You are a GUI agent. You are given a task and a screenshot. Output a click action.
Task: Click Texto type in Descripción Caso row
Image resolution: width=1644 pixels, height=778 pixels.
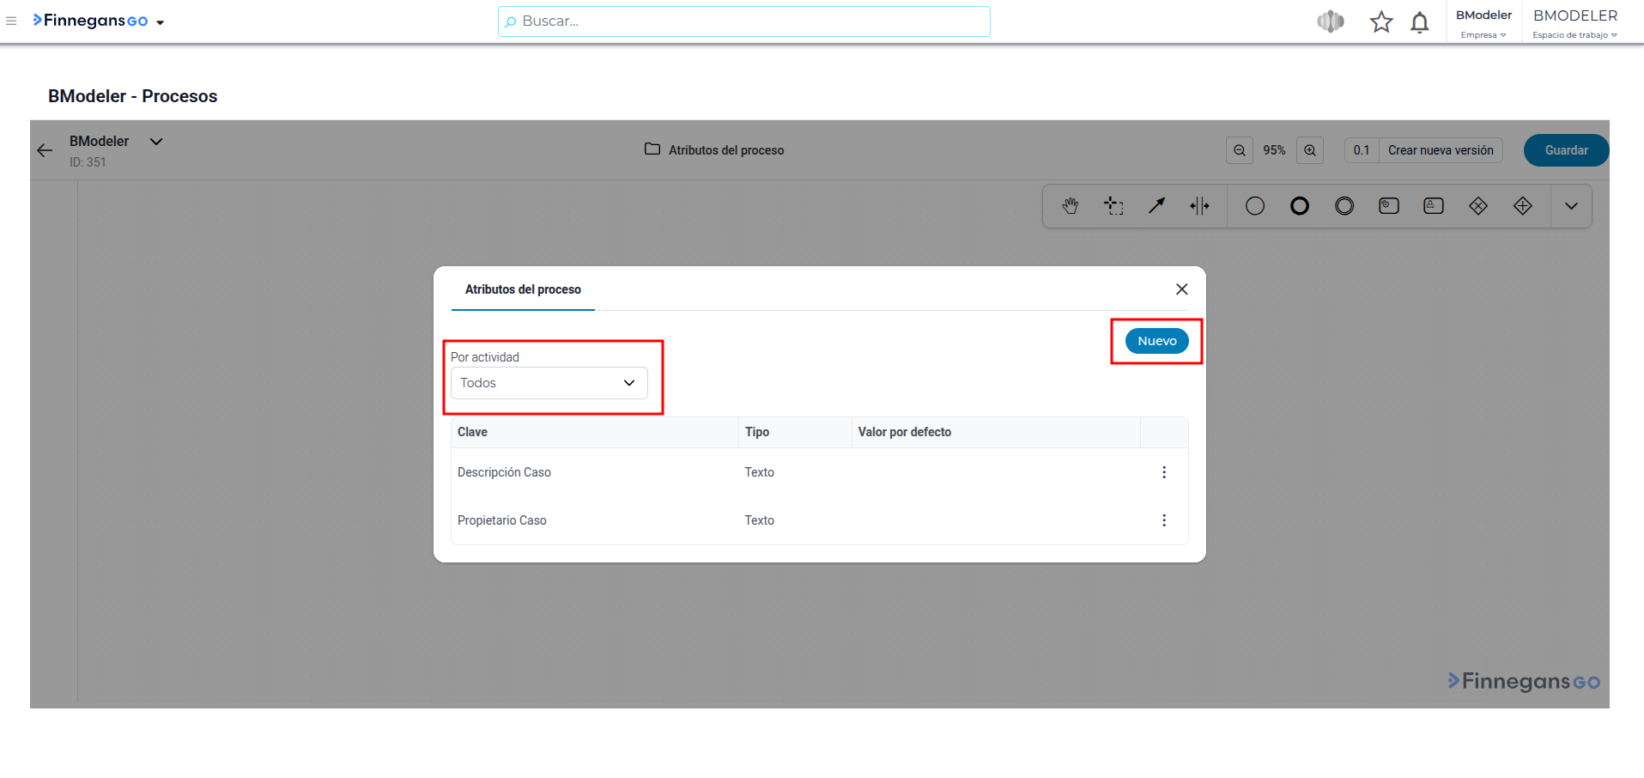tap(760, 472)
